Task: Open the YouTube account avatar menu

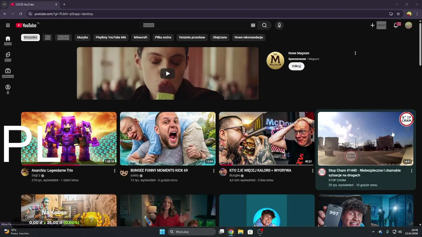Action: click(408, 25)
